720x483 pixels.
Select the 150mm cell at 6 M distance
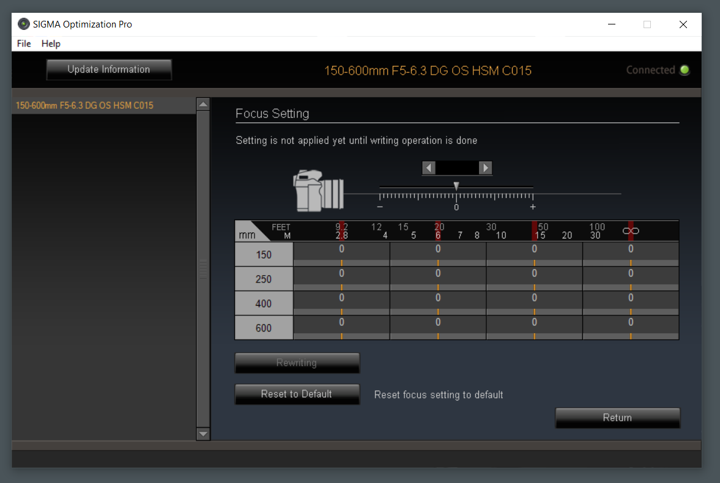pos(438,254)
